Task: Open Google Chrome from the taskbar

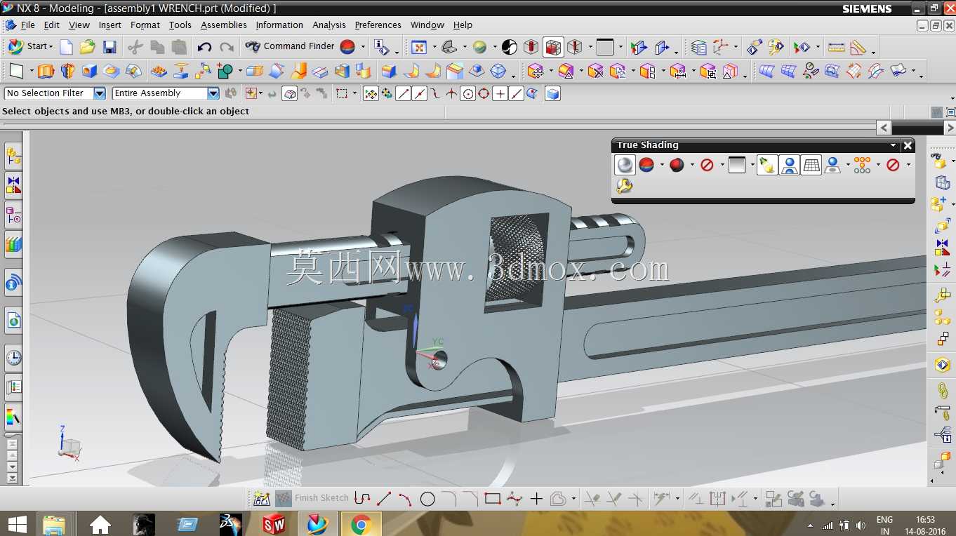Action: click(x=361, y=524)
